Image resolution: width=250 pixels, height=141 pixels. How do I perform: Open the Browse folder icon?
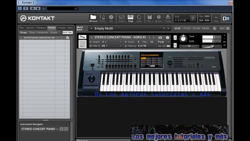[93, 18]
